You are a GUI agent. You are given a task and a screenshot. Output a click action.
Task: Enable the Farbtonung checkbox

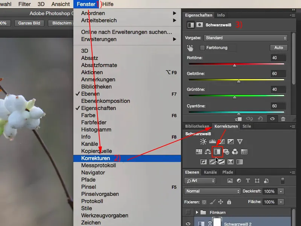(x=202, y=48)
